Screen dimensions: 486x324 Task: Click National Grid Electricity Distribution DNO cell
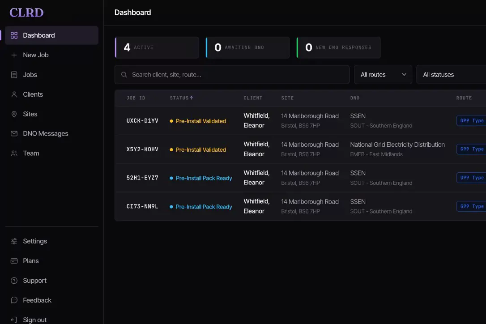[397, 145]
